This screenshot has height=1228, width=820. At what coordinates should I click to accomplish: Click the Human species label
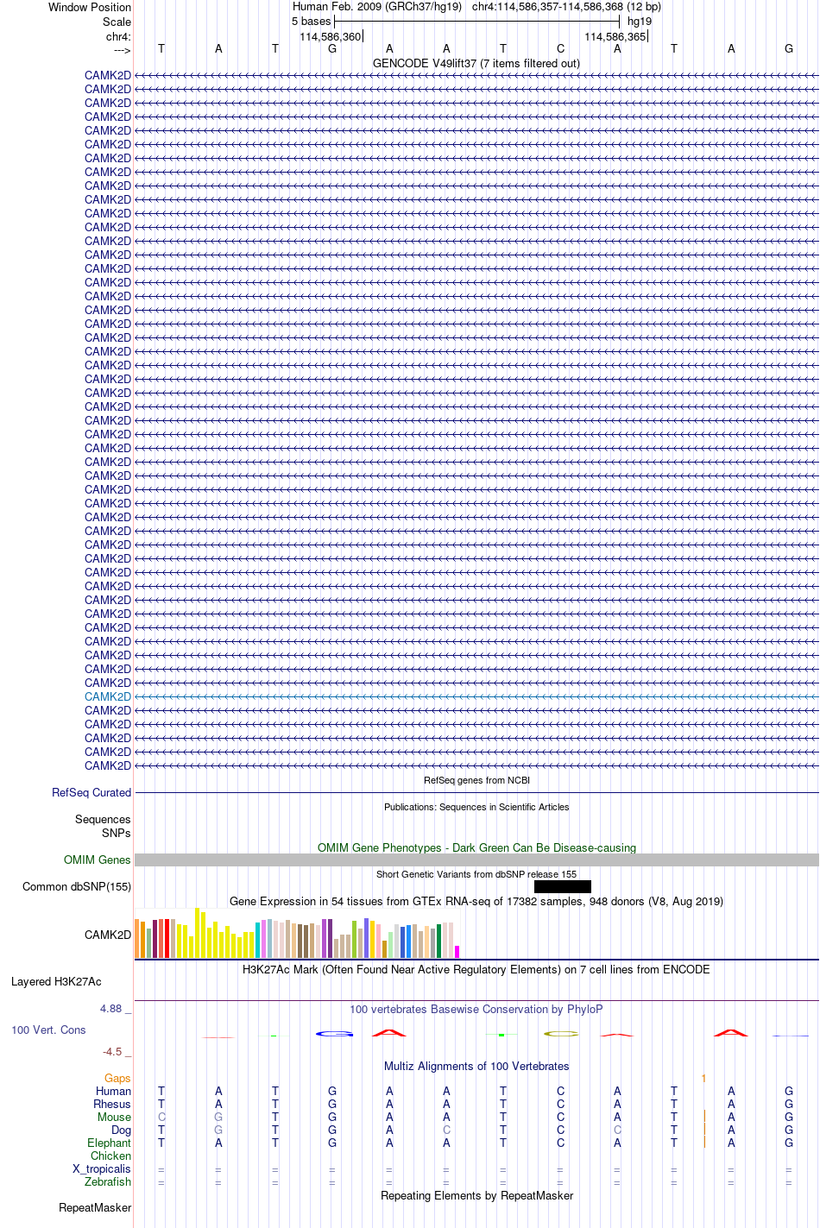click(114, 1091)
